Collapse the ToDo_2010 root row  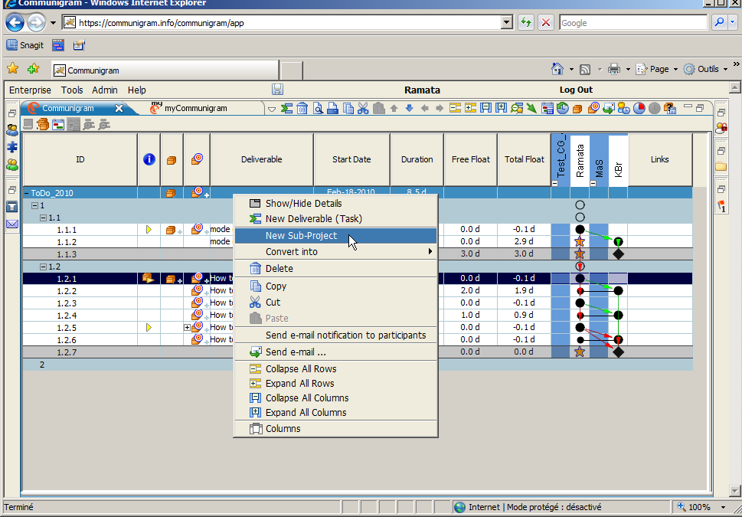[27, 193]
